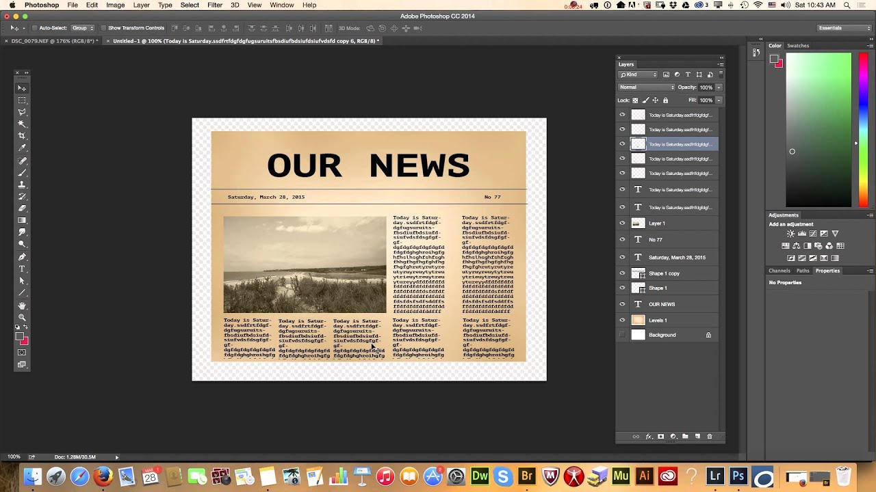Open the Layers panel options menu
Viewport: 876px width, 492px height.
721,64
